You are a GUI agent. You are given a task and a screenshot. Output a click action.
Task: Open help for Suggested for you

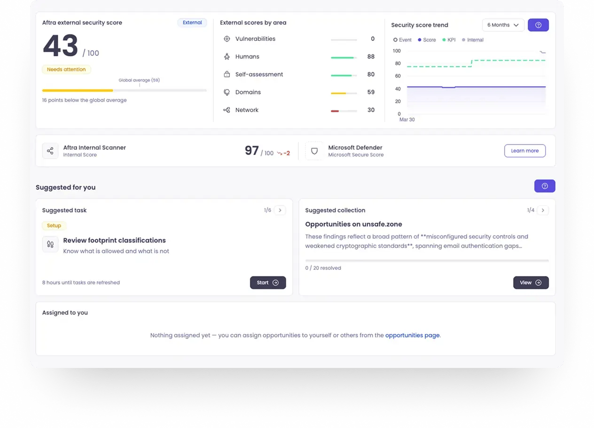pyautogui.click(x=545, y=186)
